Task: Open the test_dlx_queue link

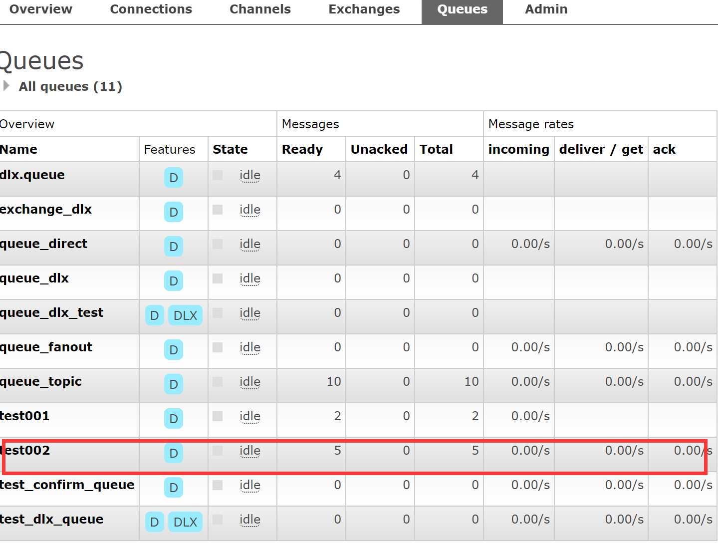Action: tap(51, 520)
